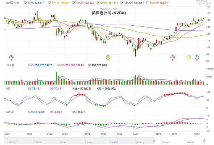The width and height of the screenshot is (214, 145).
Task: Click the MACD panel title
Action: pos(10,112)
